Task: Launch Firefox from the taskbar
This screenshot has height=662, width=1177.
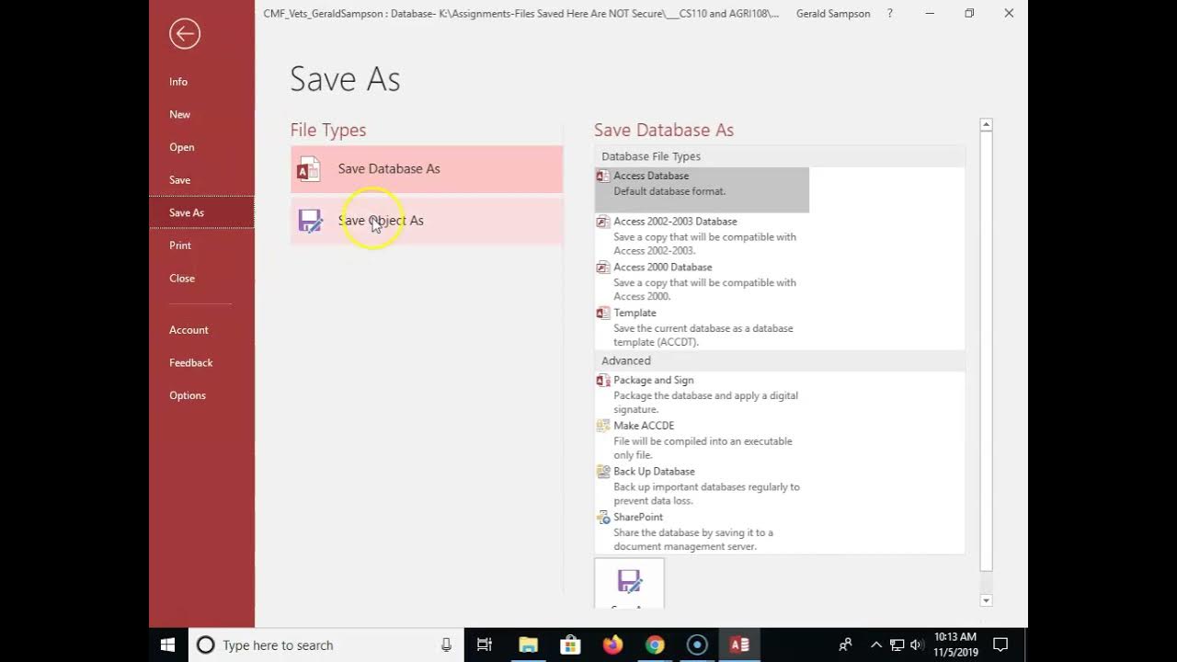Action: (612, 645)
